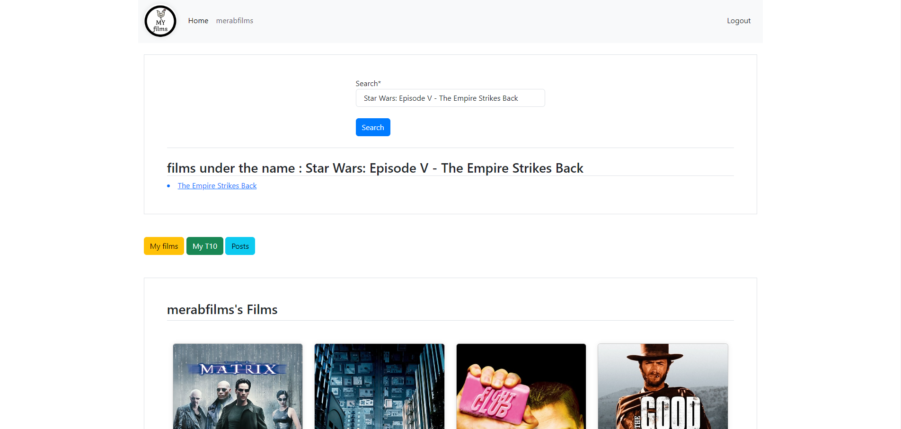Screen dimensions: 901x429
Task: Open the yellow My films button
Action: point(164,246)
